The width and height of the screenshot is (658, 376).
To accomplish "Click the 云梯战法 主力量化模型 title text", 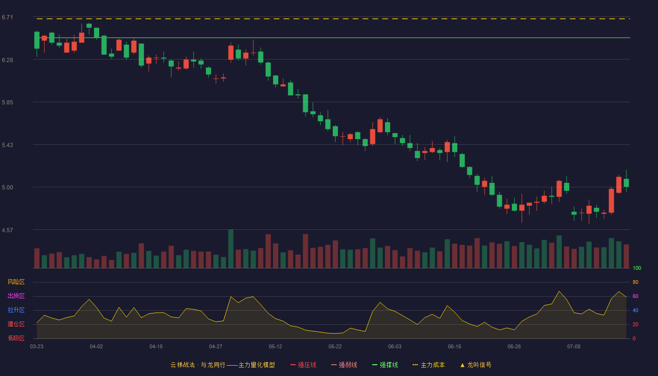I will point(222,365).
